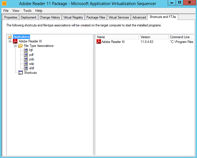Collapse the File Type Associations node
The image size is (197, 158).
click(x=15, y=46)
